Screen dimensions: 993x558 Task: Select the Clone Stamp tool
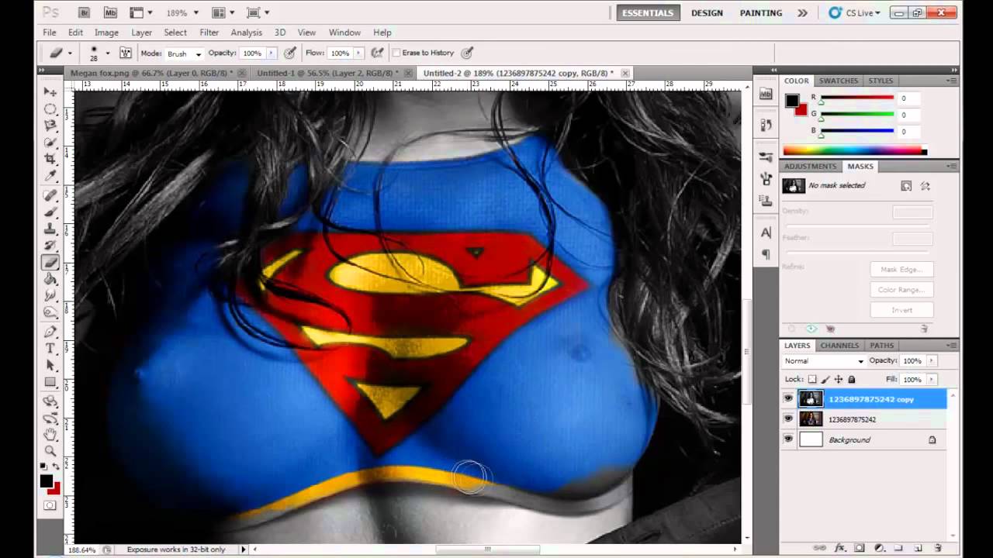click(50, 229)
